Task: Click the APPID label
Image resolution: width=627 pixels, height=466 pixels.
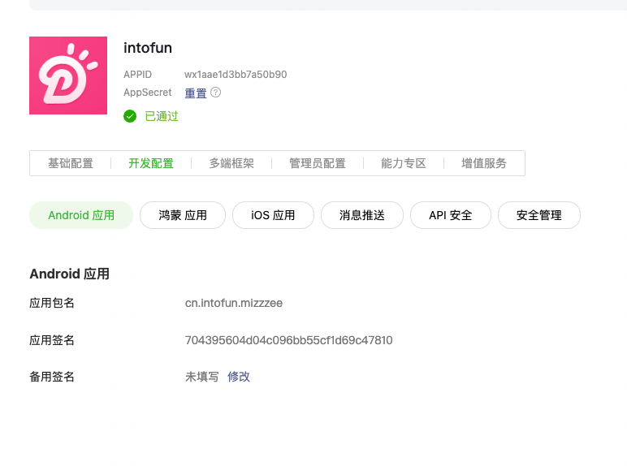Action: [x=137, y=75]
